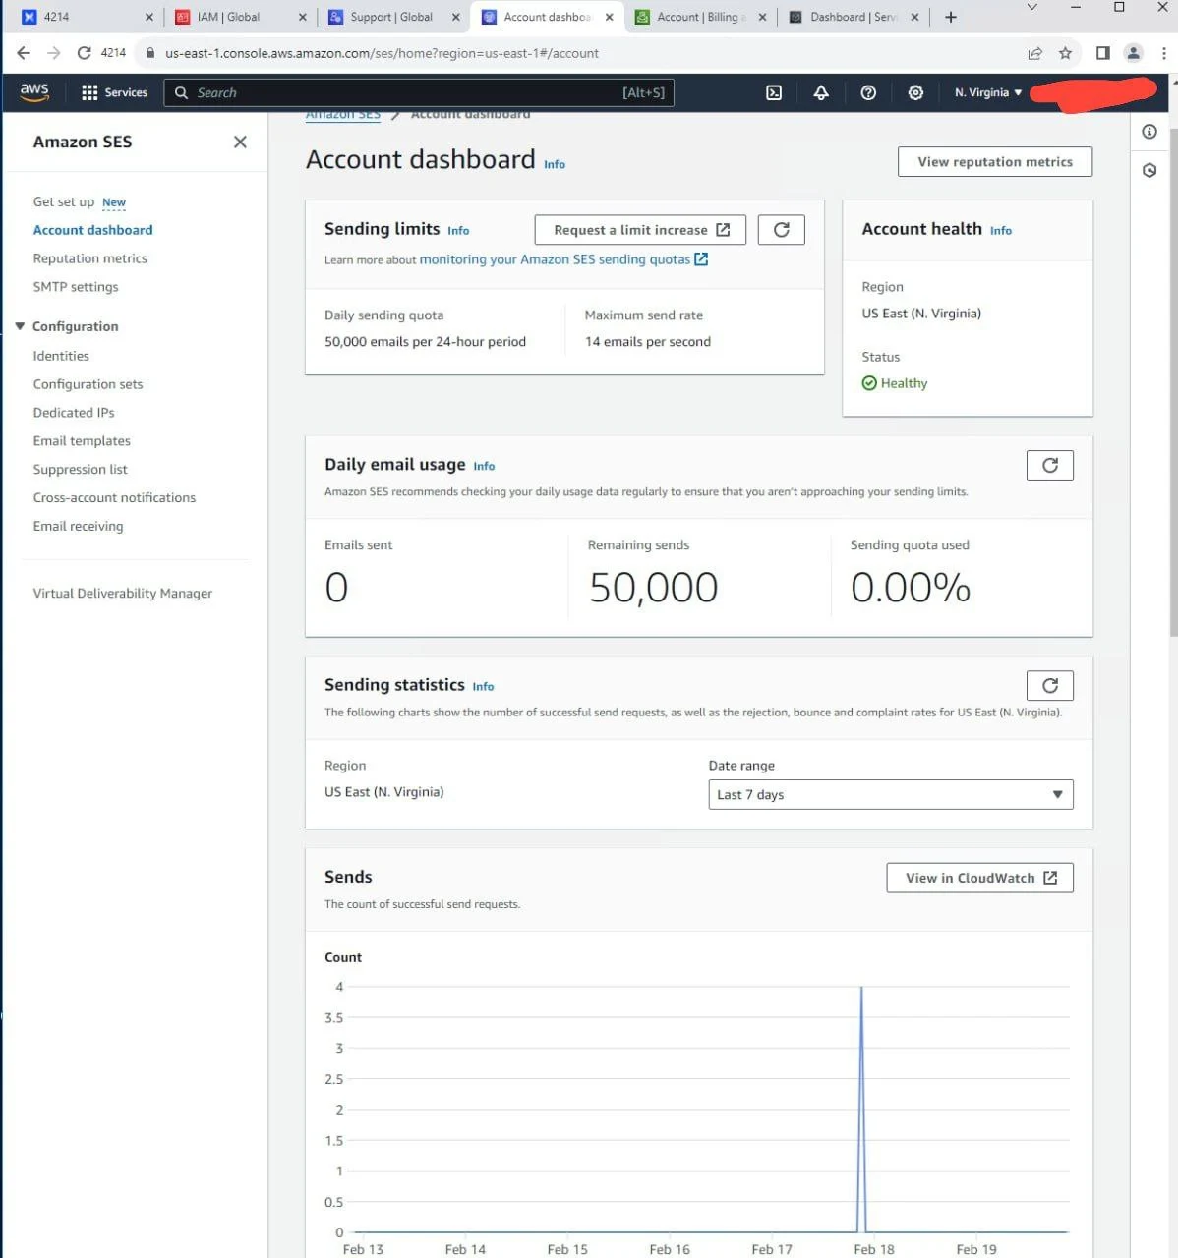Switch to the 4214 browser tab
The image size is (1178, 1258).
(x=83, y=17)
